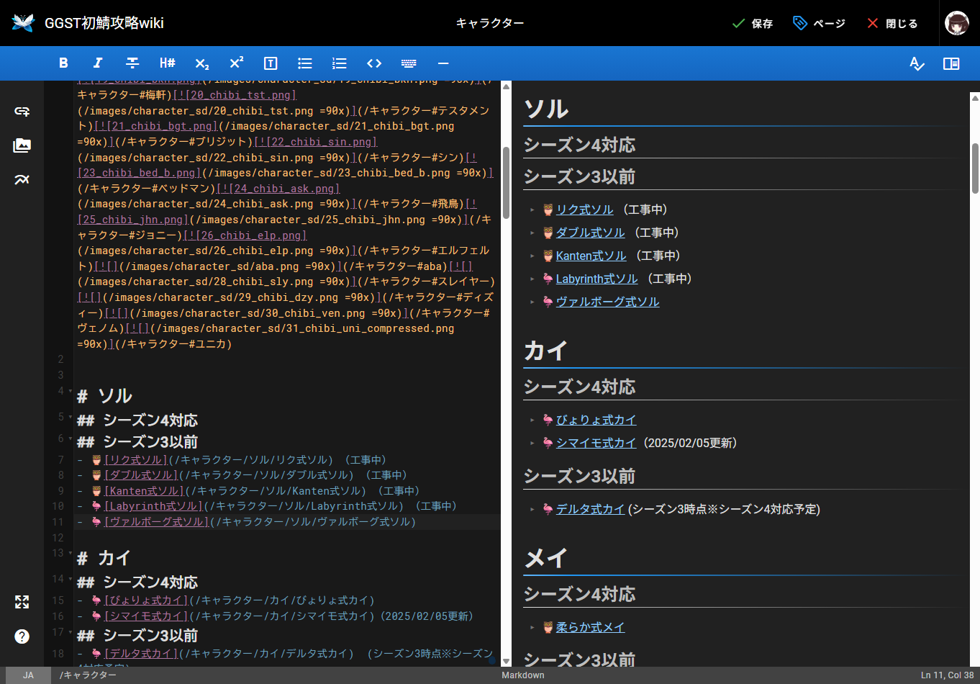The width and height of the screenshot is (980, 684).
Task: Click the editor pane vertical scrollbar thumb
Action: coord(506,183)
